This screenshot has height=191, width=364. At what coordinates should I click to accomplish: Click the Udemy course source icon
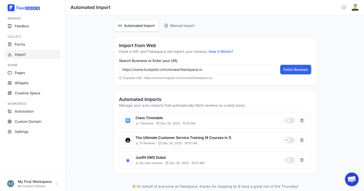(x=128, y=140)
